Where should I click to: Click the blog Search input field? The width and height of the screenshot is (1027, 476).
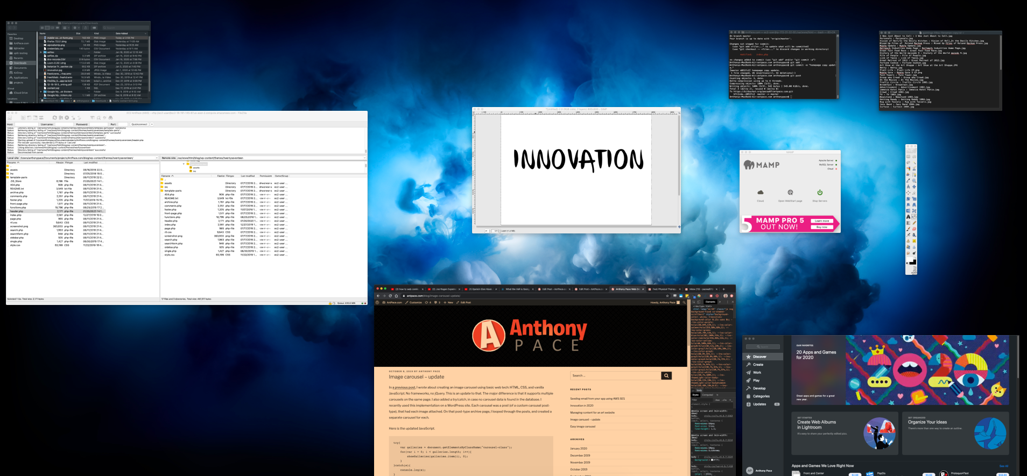(616, 375)
